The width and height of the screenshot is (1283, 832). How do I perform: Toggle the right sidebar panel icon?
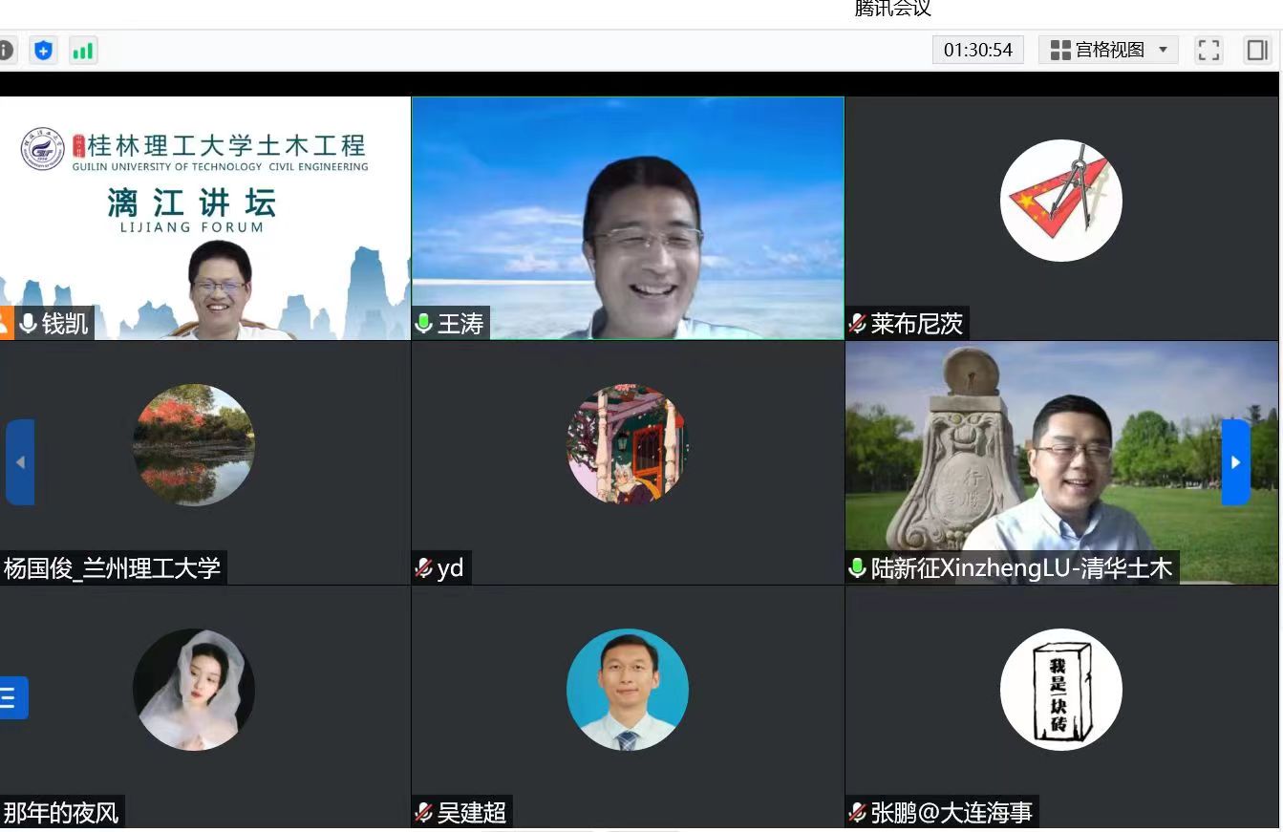coord(1257,51)
